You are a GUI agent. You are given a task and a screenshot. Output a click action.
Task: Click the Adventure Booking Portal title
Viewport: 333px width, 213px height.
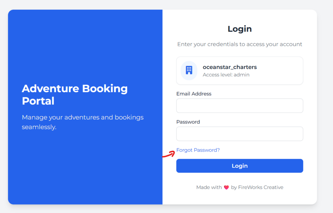pyautogui.click(x=75, y=95)
